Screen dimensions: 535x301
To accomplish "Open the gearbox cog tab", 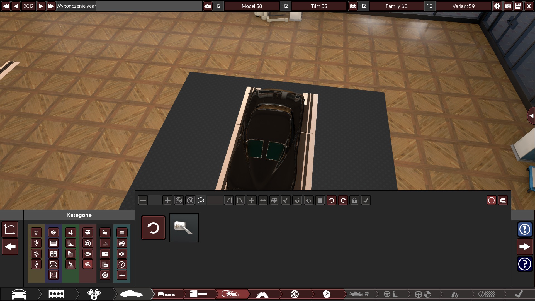I will 262,294.
